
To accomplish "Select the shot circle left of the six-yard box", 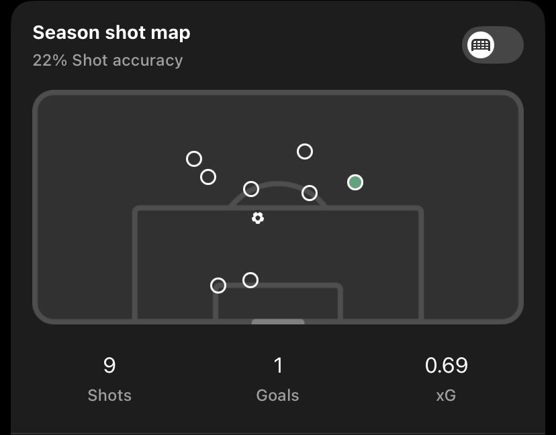I will click(x=218, y=286).
